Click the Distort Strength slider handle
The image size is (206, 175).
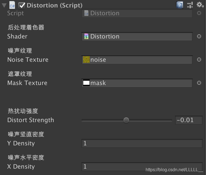(126, 120)
